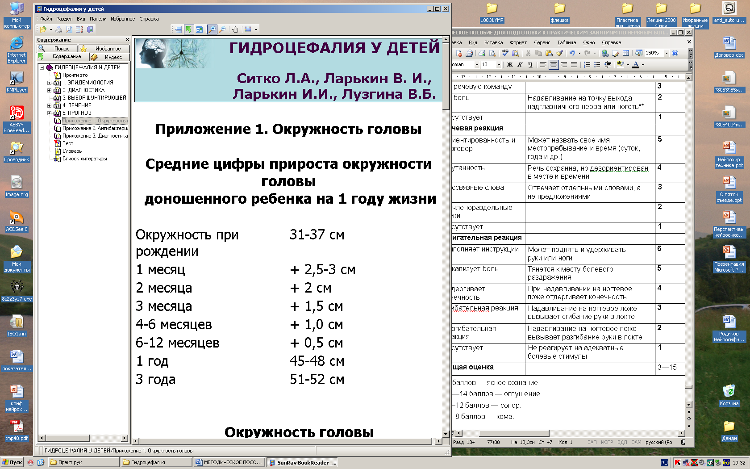Click Word's horizontal scrollbar thumb
This screenshot has height=469, width=750.
point(514,433)
